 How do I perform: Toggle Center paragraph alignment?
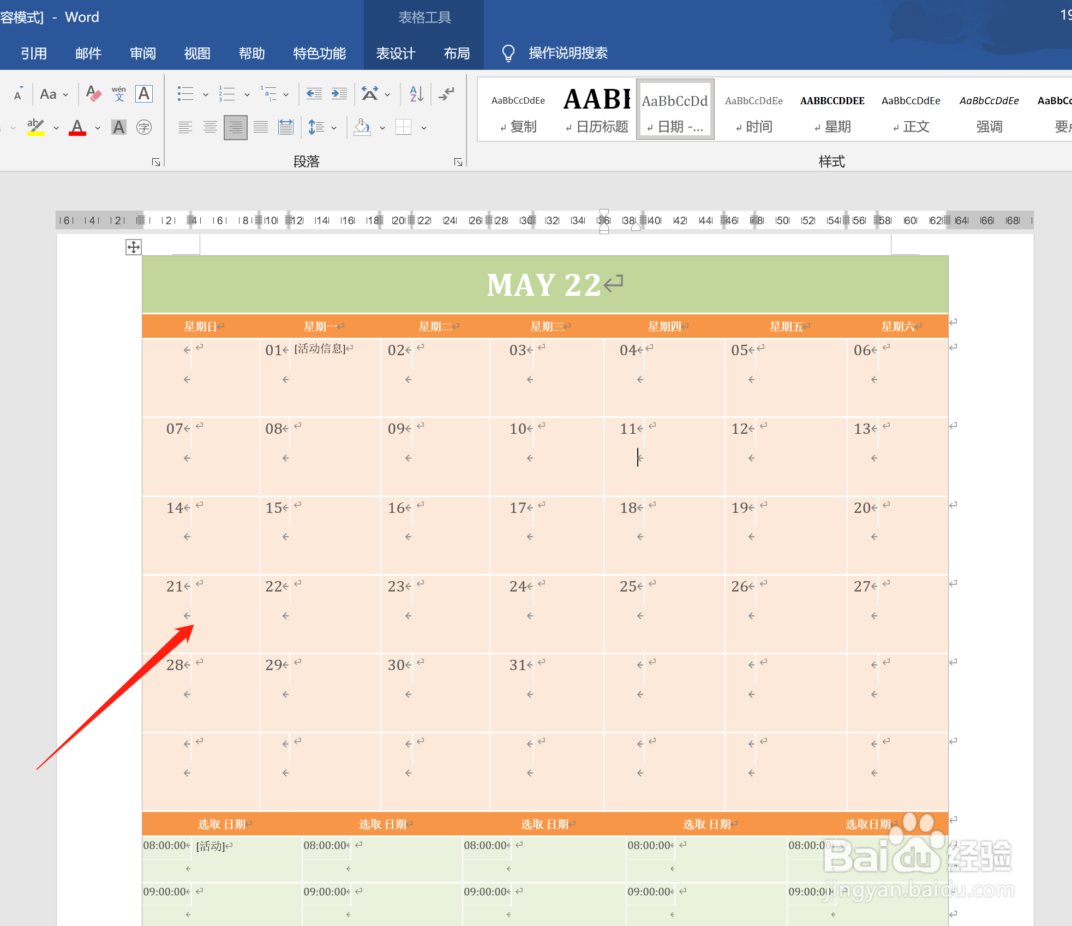[x=210, y=128]
